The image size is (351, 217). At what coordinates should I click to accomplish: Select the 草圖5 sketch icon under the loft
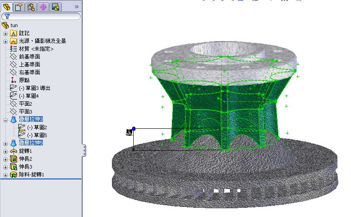point(22,135)
